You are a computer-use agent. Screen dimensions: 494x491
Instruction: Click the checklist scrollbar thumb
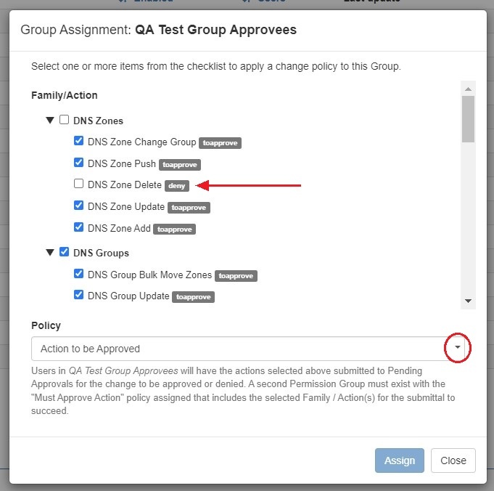pos(468,118)
